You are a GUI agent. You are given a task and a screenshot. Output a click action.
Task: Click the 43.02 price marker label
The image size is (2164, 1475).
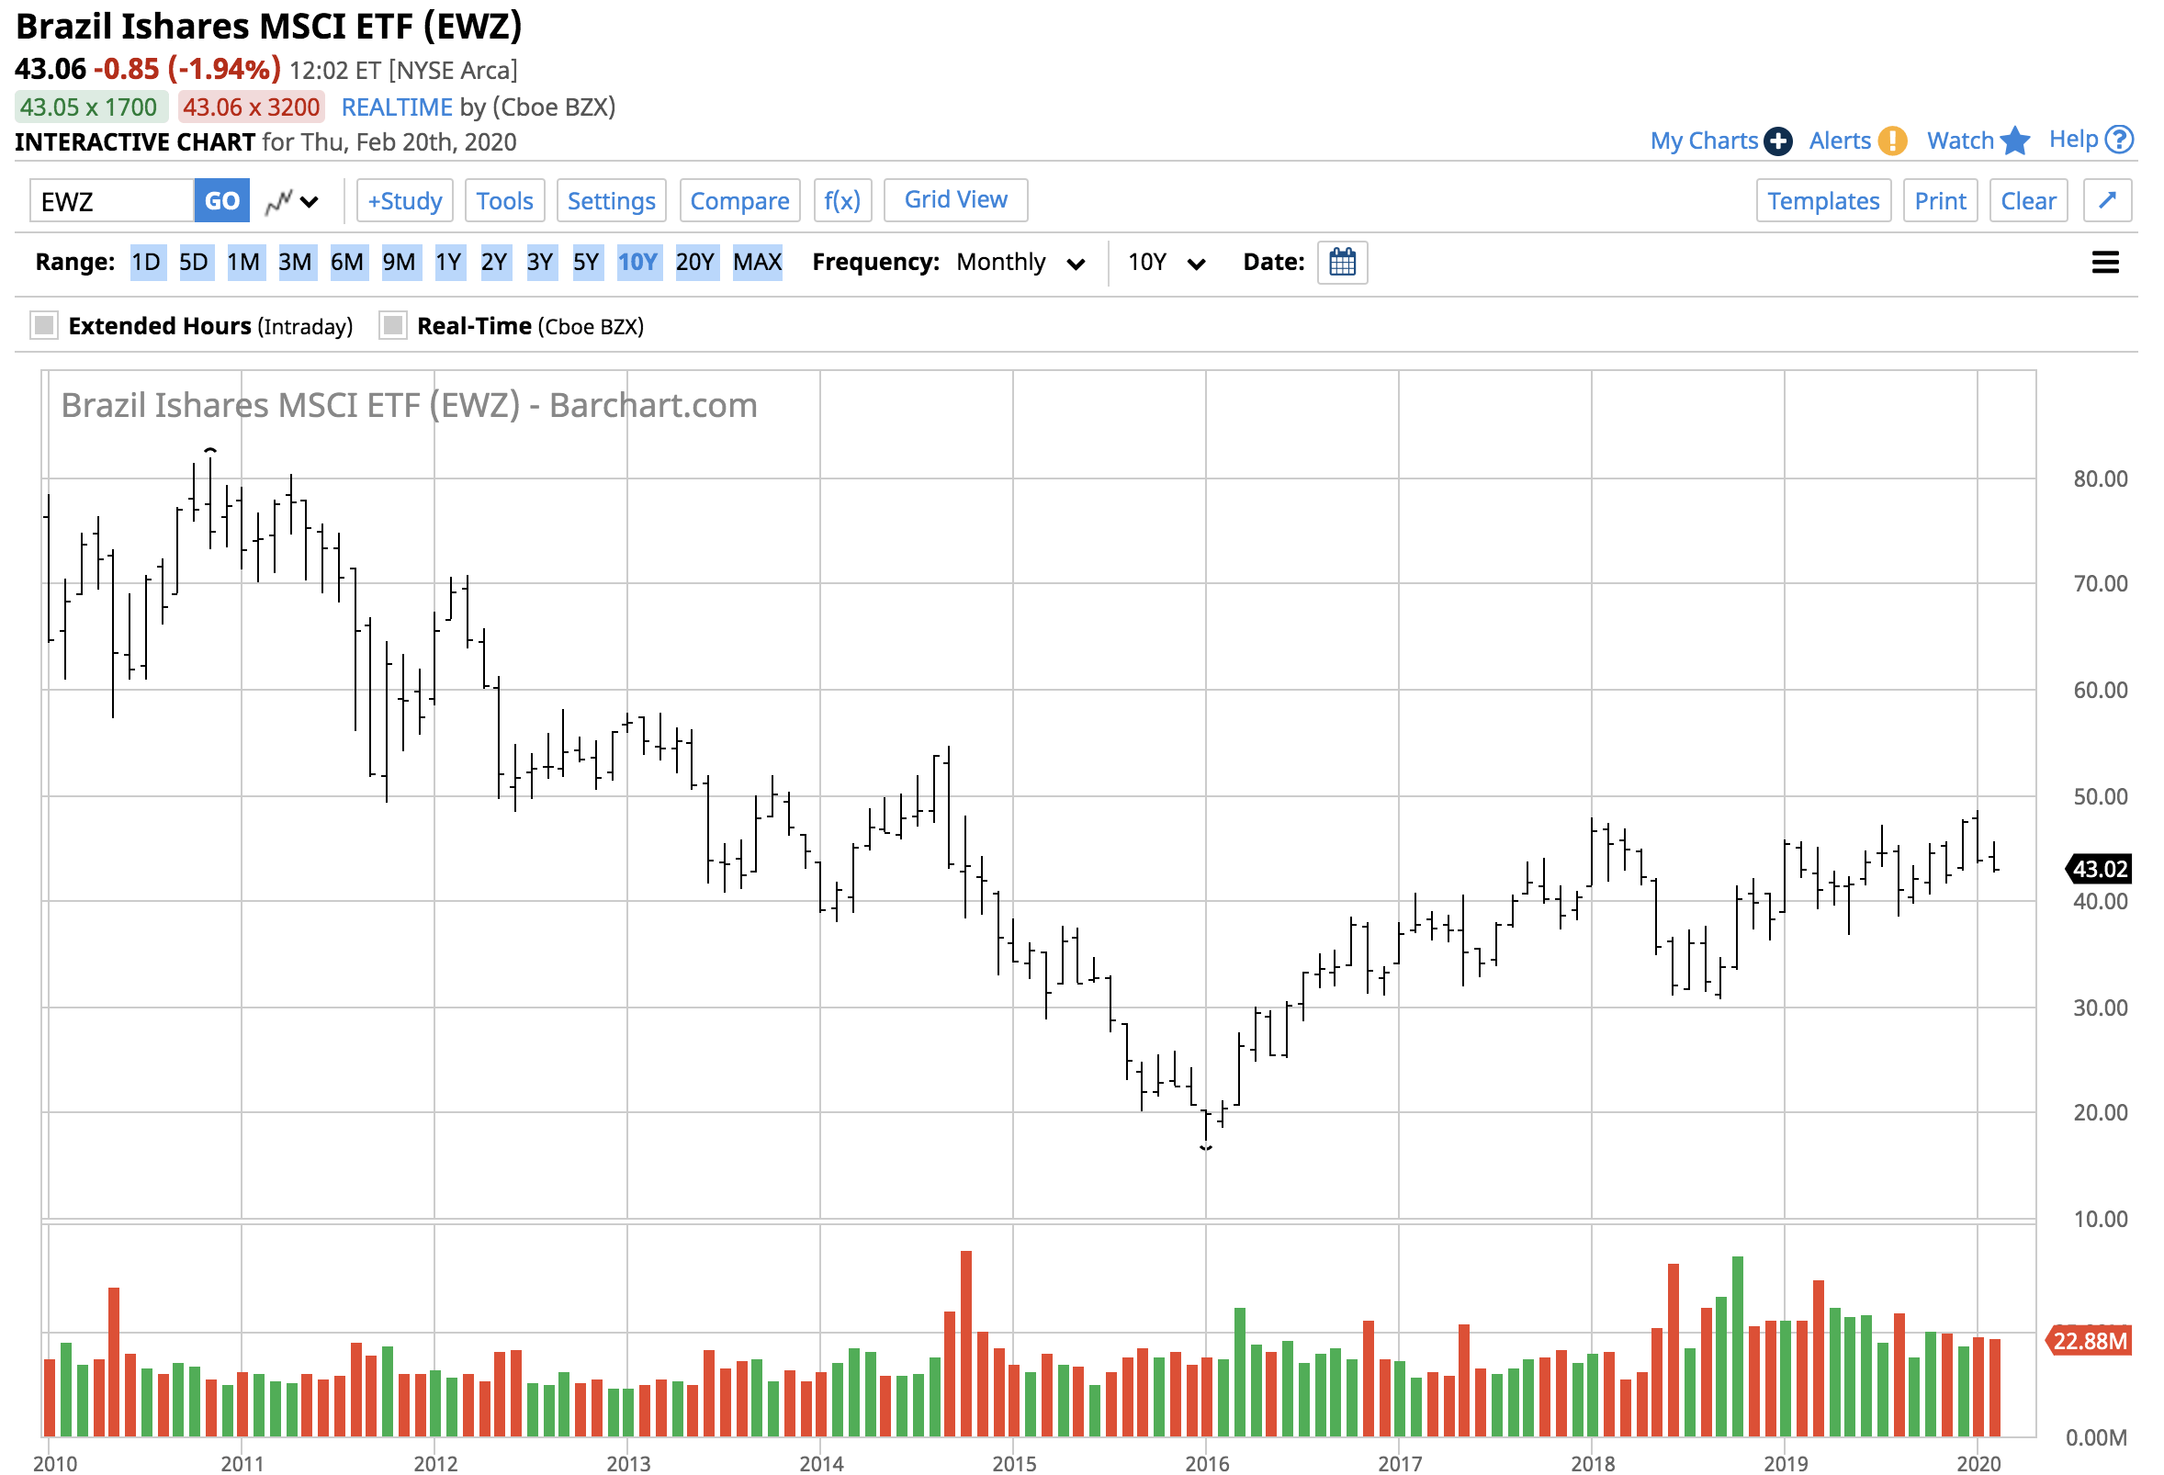(2098, 869)
